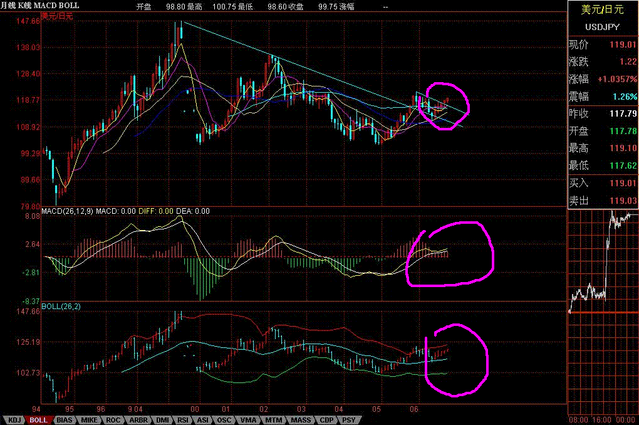Image resolution: width=639 pixels, height=425 pixels.
Task: Switch to the ARBR indicator
Action: click(138, 420)
